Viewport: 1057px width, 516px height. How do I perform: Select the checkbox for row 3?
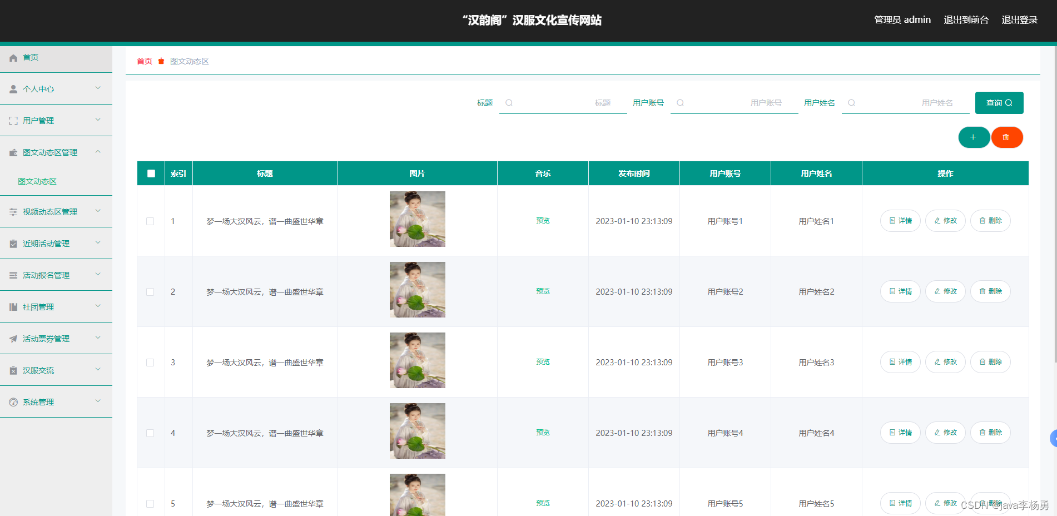point(150,363)
